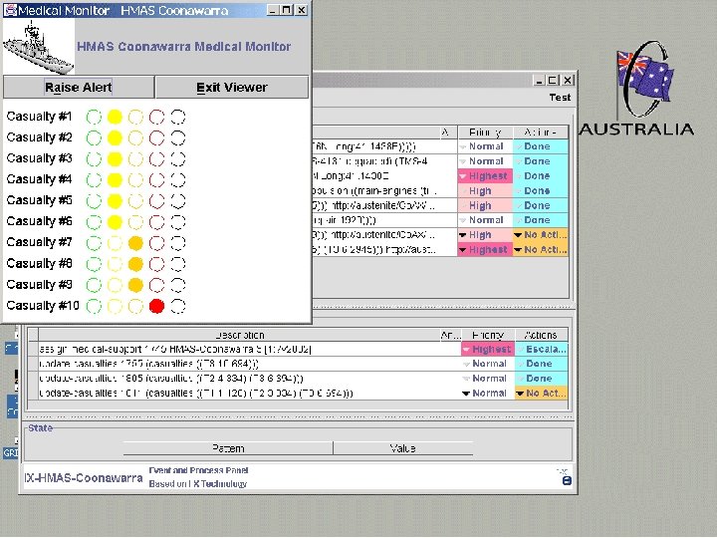Click the Australia flag logo
Viewport: 717px width, 538px height.
[x=638, y=89]
